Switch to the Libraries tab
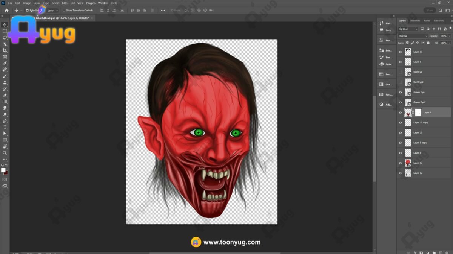Image resolution: width=453 pixels, height=254 pixels. point(439,21)
